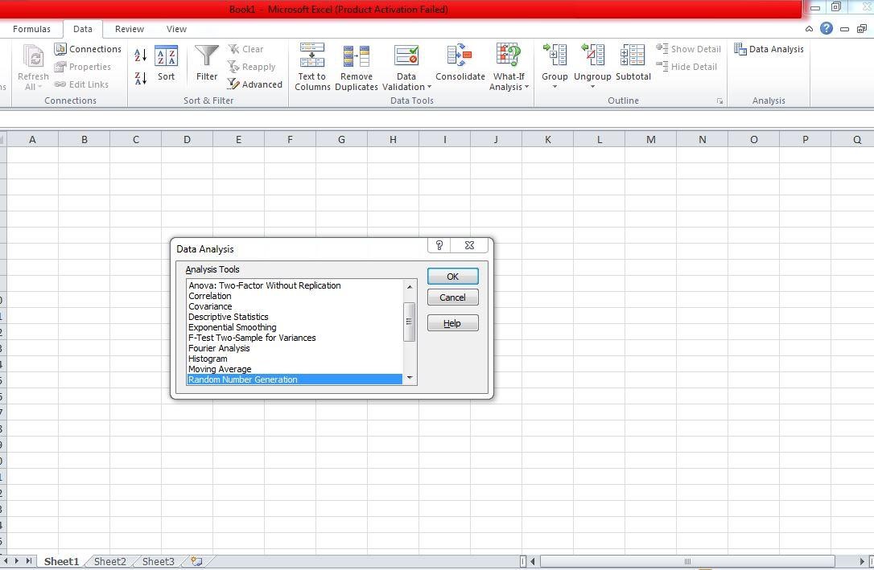Choose Descriptive Statistics
This screenshot has height=570, width=874.
pos(295,317)
